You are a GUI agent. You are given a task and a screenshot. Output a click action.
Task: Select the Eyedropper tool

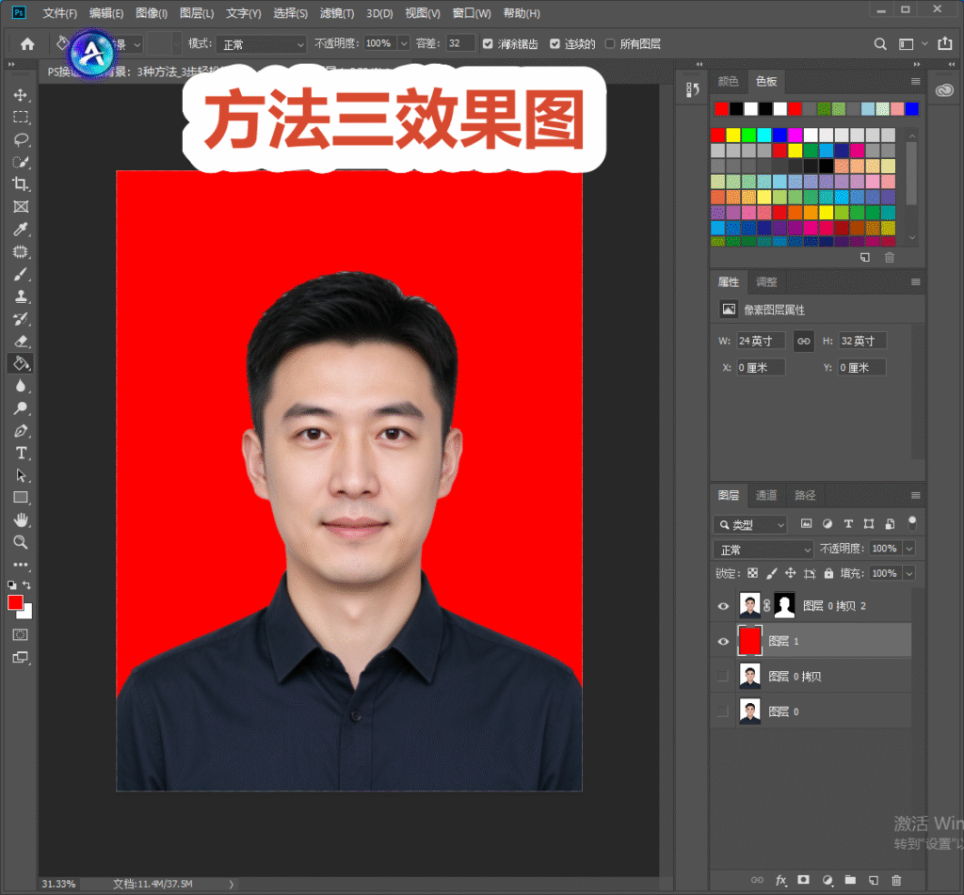pyautogui.click(x=21, y=230)
